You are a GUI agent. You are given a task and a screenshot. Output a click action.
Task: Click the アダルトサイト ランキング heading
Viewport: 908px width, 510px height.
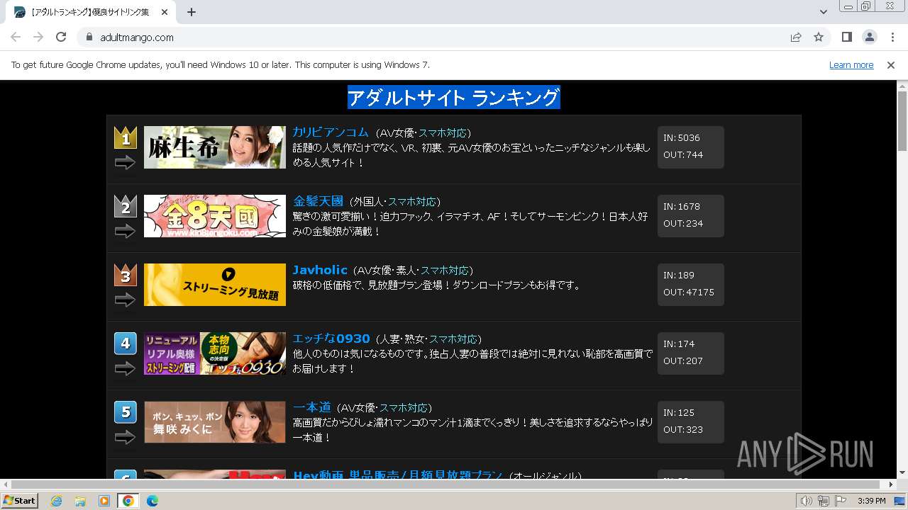454,97
